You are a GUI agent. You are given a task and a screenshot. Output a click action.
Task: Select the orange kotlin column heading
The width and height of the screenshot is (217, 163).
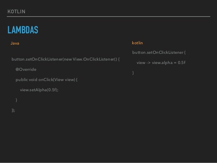click(137, 43)
